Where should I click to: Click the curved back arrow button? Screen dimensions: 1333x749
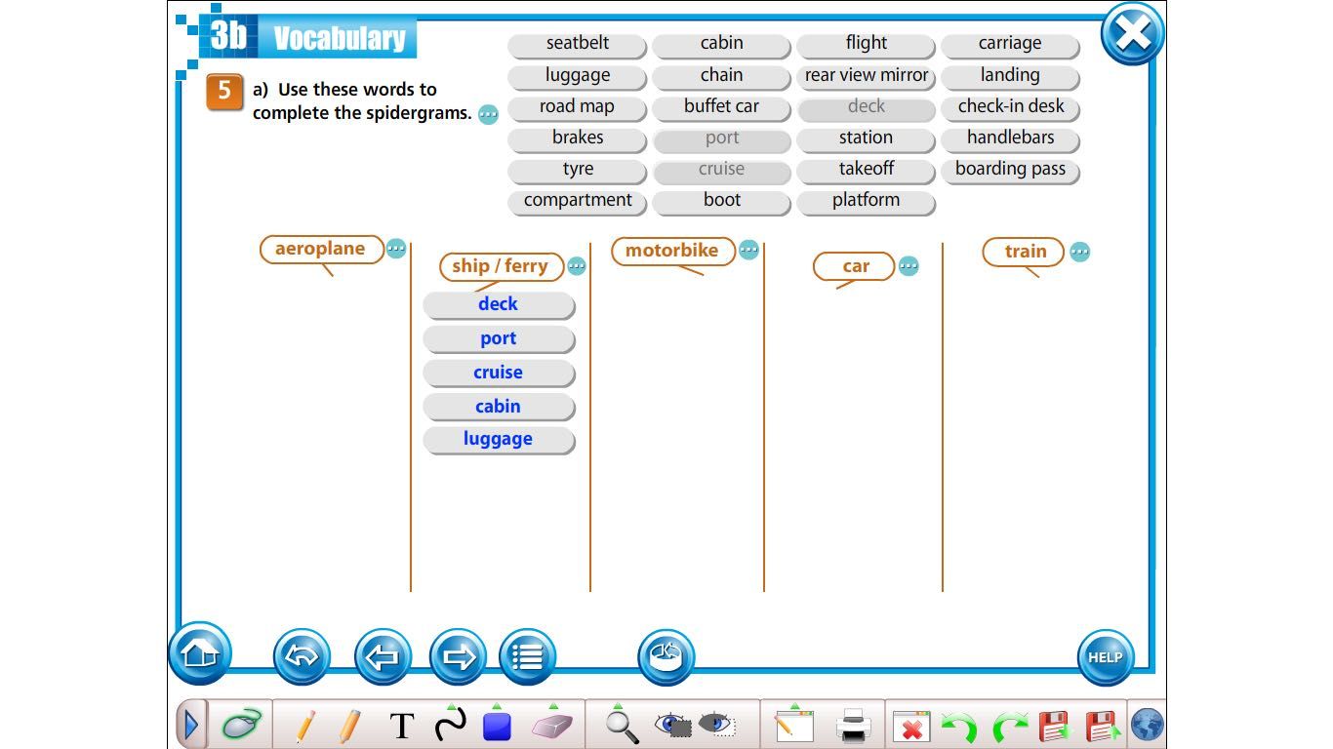pyautogui.click(x=302, y=656)
